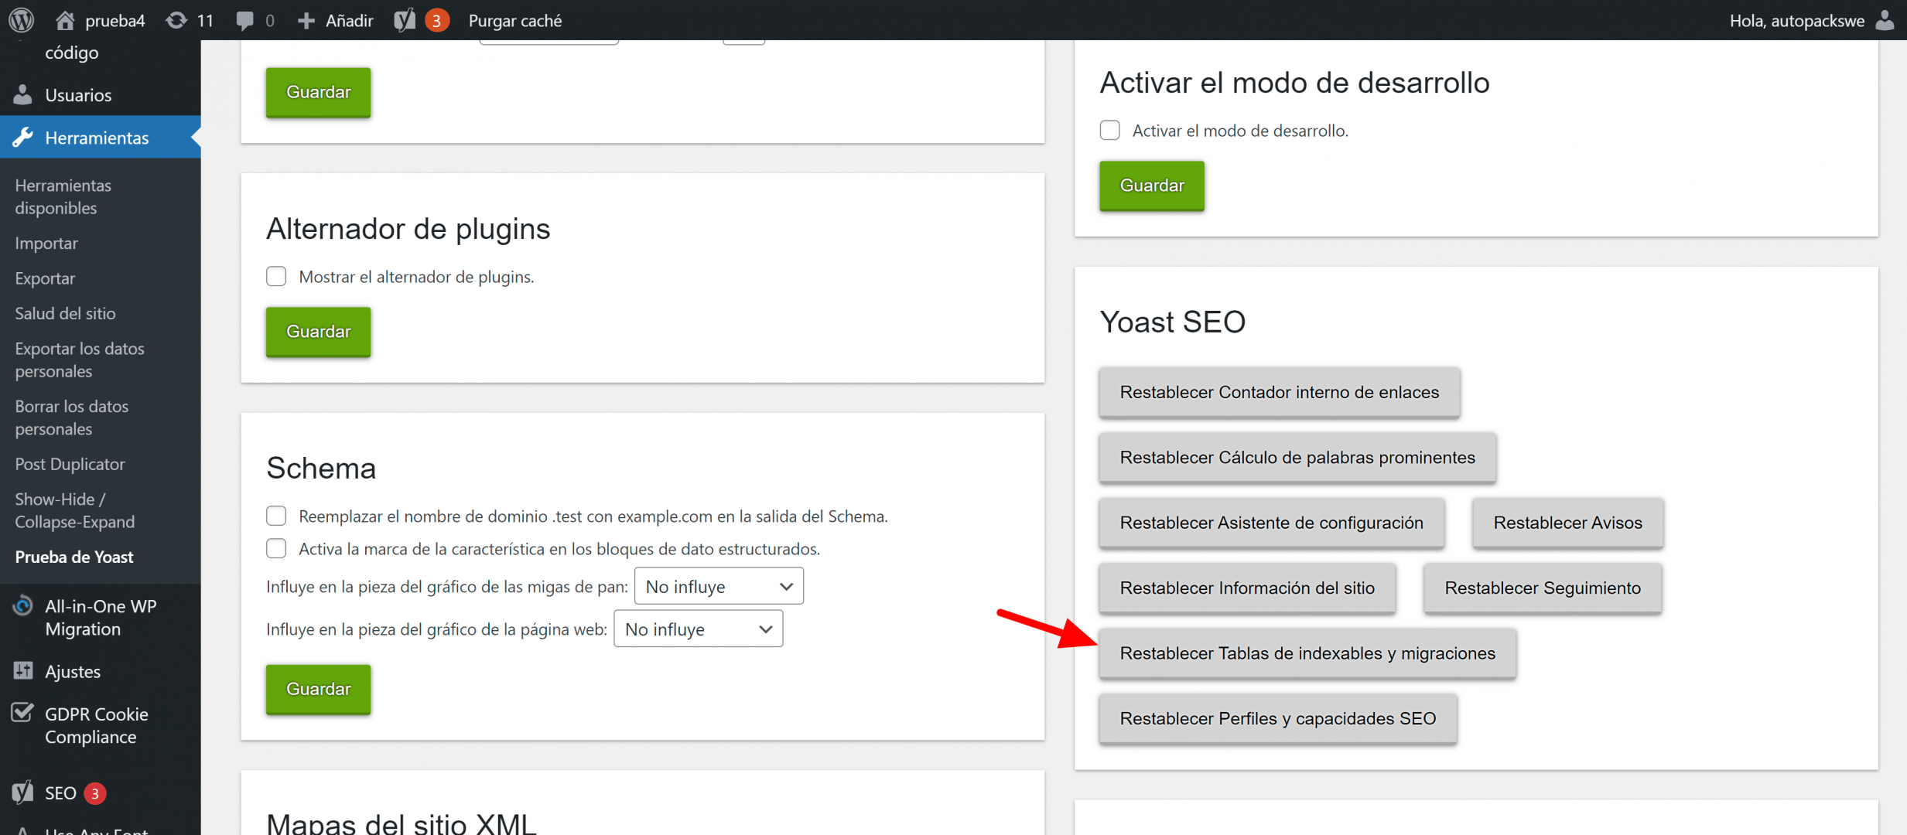Open Prueba de Yoast page
The width and height of the screenshot is (1907, 835).
74,557
